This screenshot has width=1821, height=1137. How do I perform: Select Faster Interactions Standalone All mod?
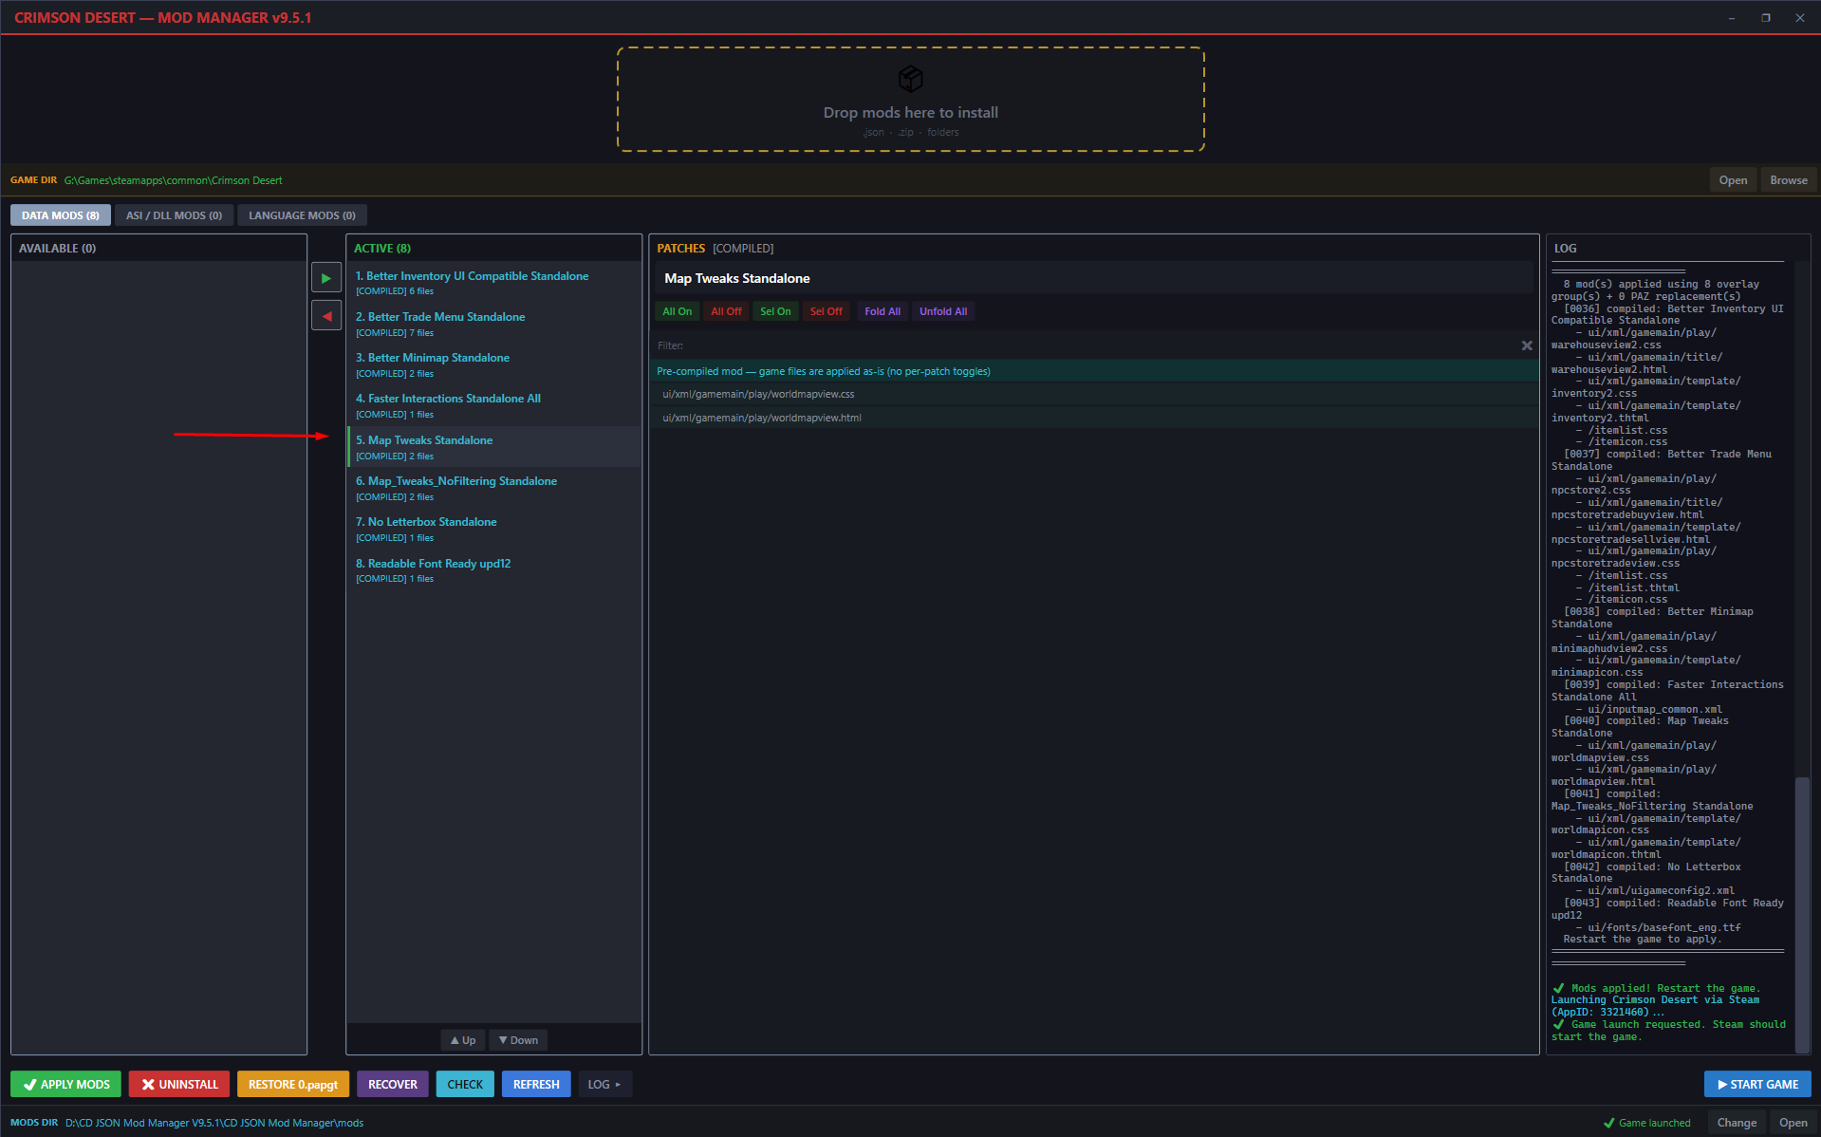tap(494, 405)
